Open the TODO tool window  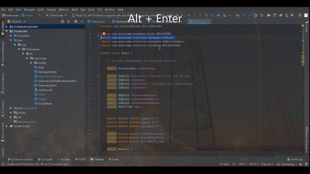[80, 159]
